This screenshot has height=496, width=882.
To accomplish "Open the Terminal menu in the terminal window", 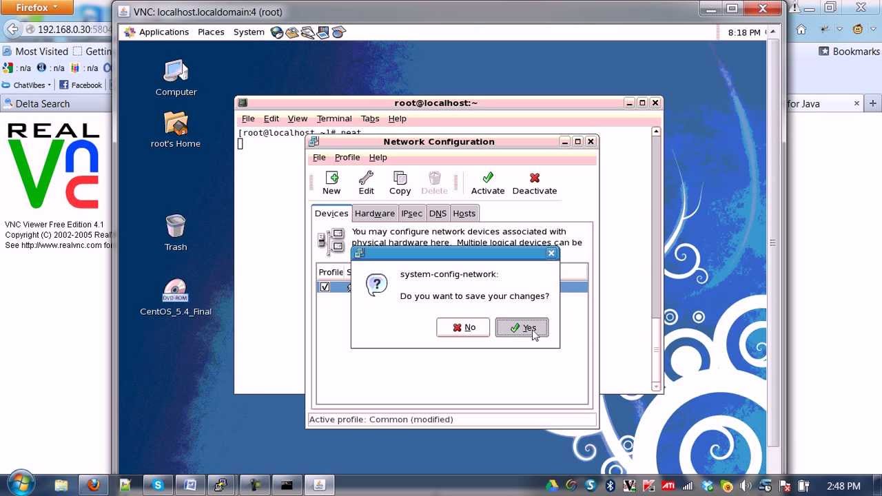I will tap(334, 118).
